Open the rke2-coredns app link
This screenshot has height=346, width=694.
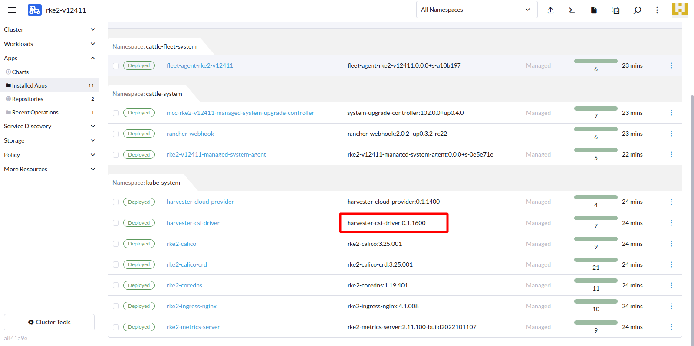184,285
